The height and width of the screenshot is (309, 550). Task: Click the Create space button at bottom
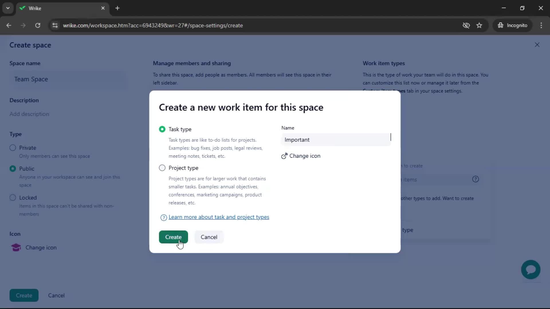tap(24, 296)
